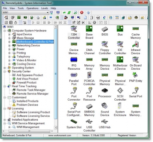This screenshot has width=153, height=142.
Task: Open the PCMCIA Controller item
Action: pos(89,79)
